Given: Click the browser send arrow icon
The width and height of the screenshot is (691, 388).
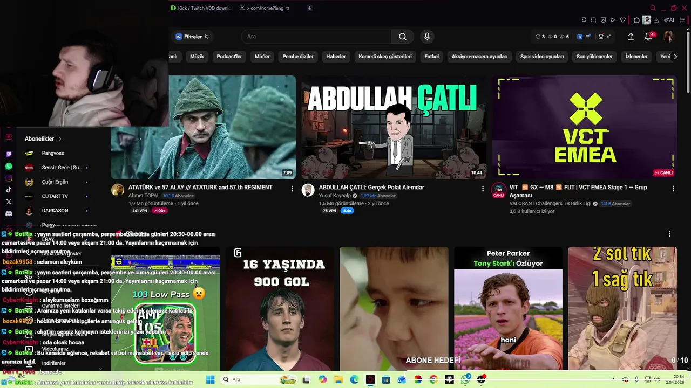Looking at the screenshot, I should (x=613, y=20).
